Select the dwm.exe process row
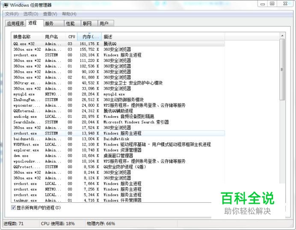 [118, 156]
